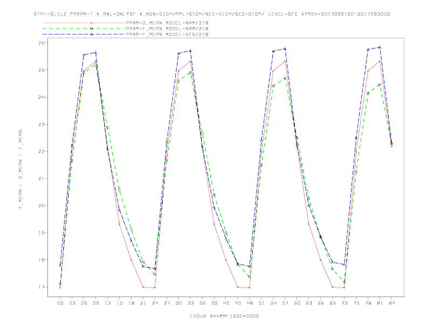Click the x-axis tick label 30
Viewport: 427px width, 330px height.
click(178, 303)
